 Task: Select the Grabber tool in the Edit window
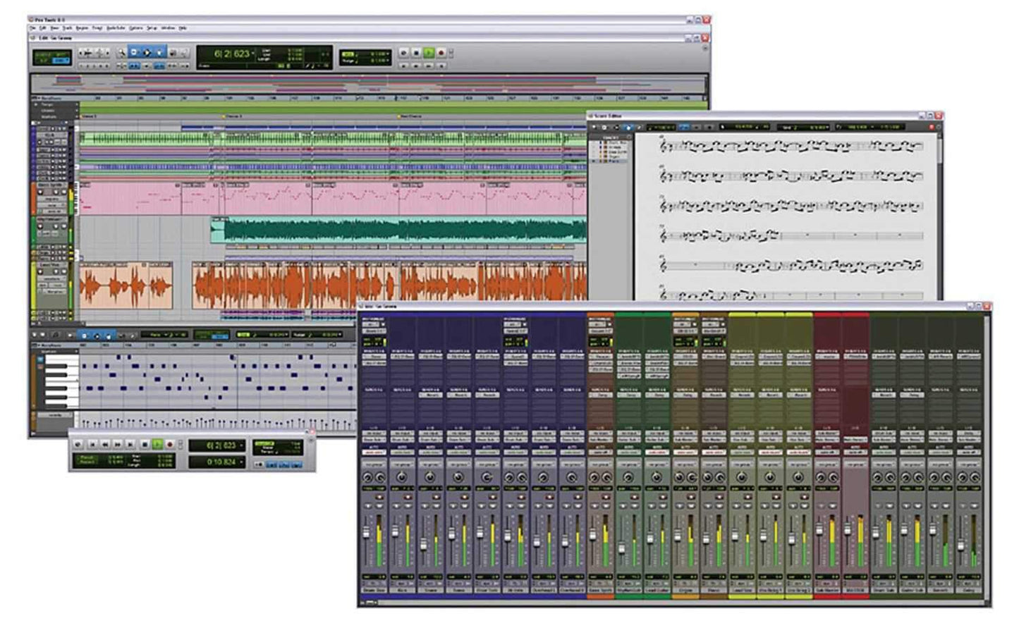point(160,51)
